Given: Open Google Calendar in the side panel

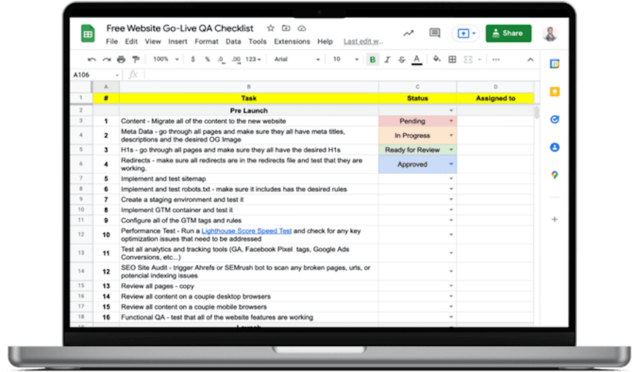Looking at the screenshot, I should (x=554, y=64).
